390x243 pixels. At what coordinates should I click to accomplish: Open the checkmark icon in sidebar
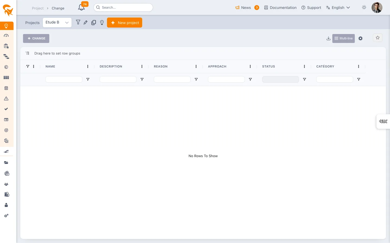(x=6, y=109)
